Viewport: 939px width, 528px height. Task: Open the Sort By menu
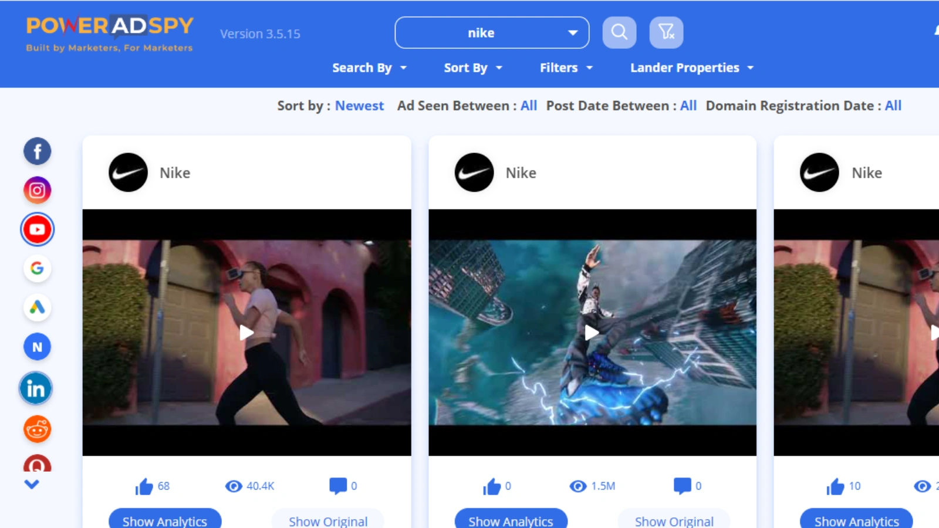click(473, 68)
